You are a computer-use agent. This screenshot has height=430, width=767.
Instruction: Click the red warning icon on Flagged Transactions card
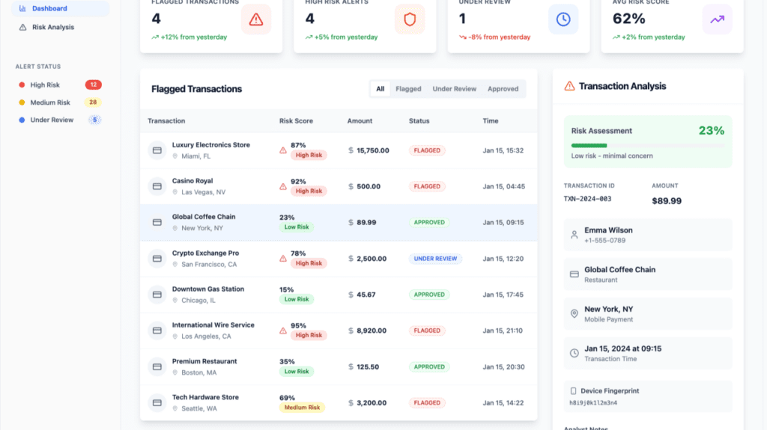coord(256,19)
